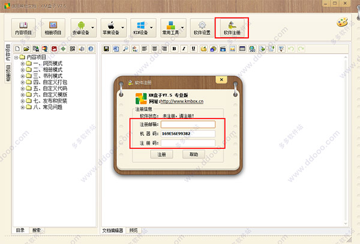Expand the 四、自定义打包 node
Screen dimensions: 360x244
coord(23,82)
